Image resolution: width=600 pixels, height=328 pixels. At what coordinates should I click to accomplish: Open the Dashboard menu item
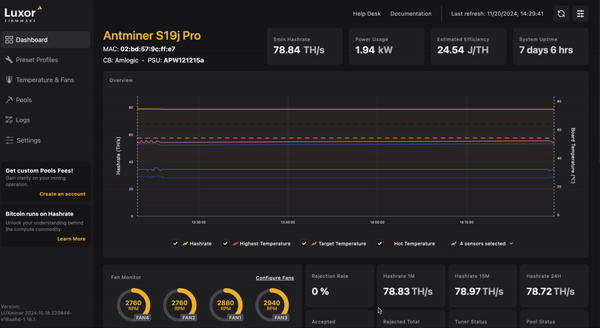[x=46, y=40]
